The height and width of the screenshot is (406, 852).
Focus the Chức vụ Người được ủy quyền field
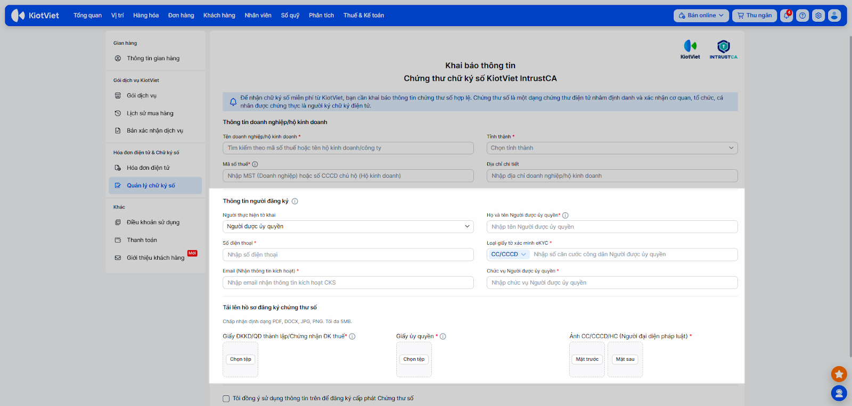[x=612, y=283]
